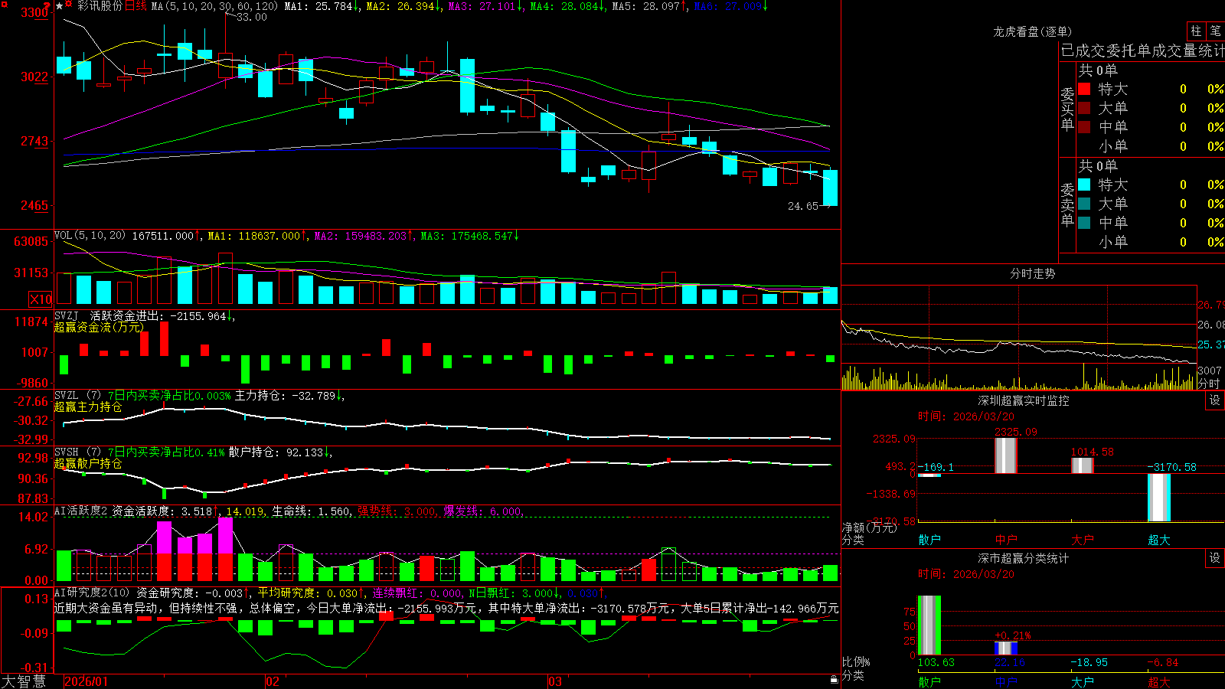Click the MA(5,10,20,30,60,120) indicator label
The width and height of the screenshot is (1225, 689).
point(214,6)
